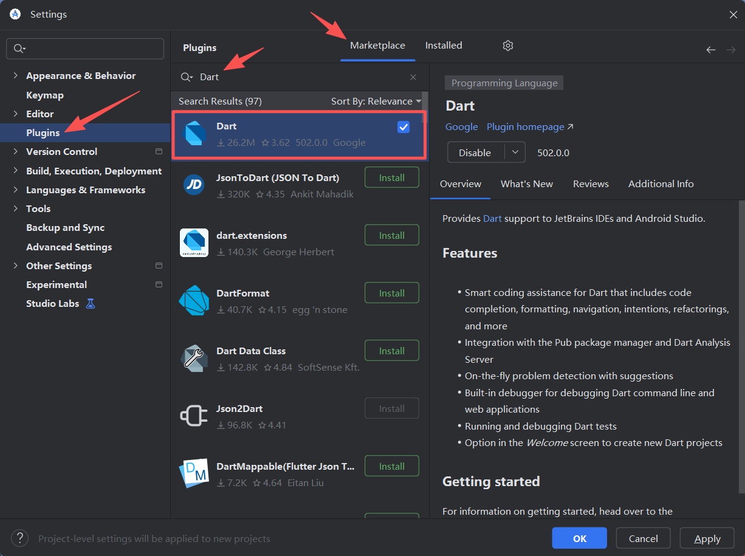Disable the Dart plugin

click(x=476, y=153)
